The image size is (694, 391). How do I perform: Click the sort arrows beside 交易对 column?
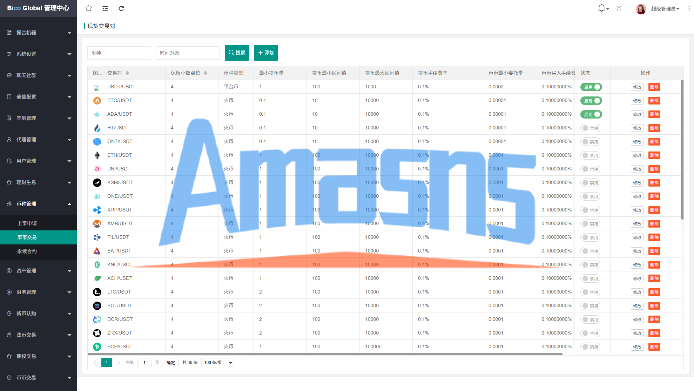pos(127,73)
